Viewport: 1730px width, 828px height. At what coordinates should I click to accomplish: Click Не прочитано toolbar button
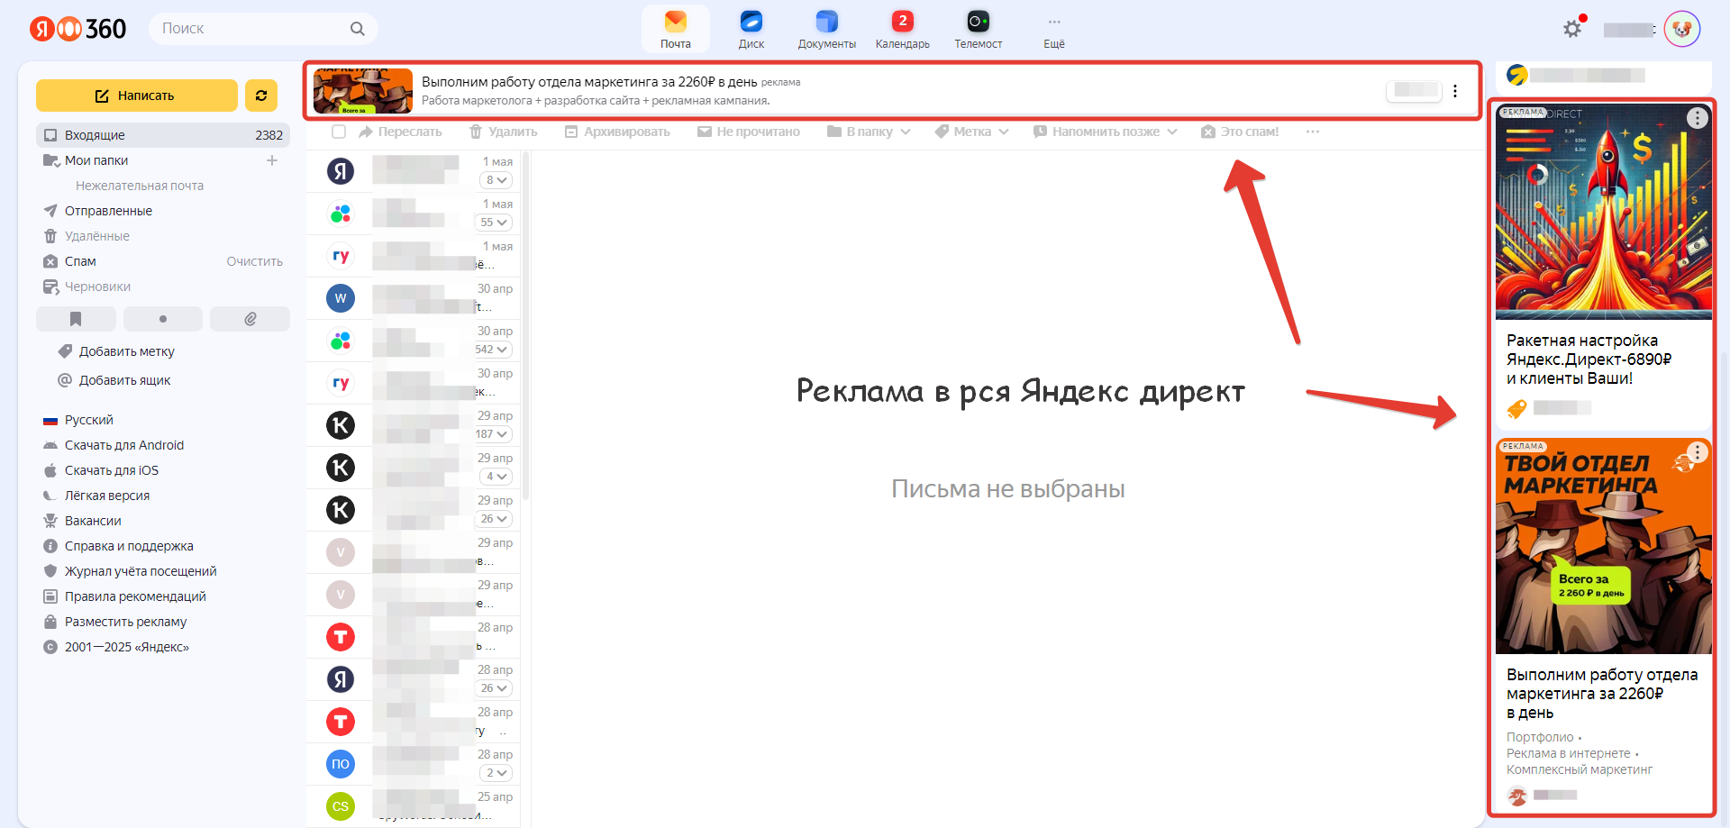[749, 132]
